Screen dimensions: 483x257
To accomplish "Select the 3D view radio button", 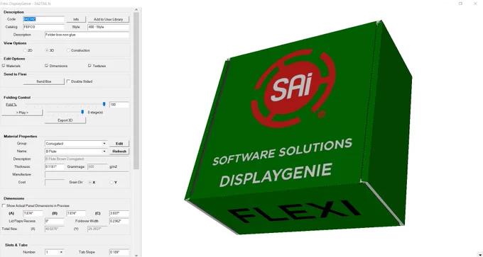I will pyautogui.click(x=47, y=50).
